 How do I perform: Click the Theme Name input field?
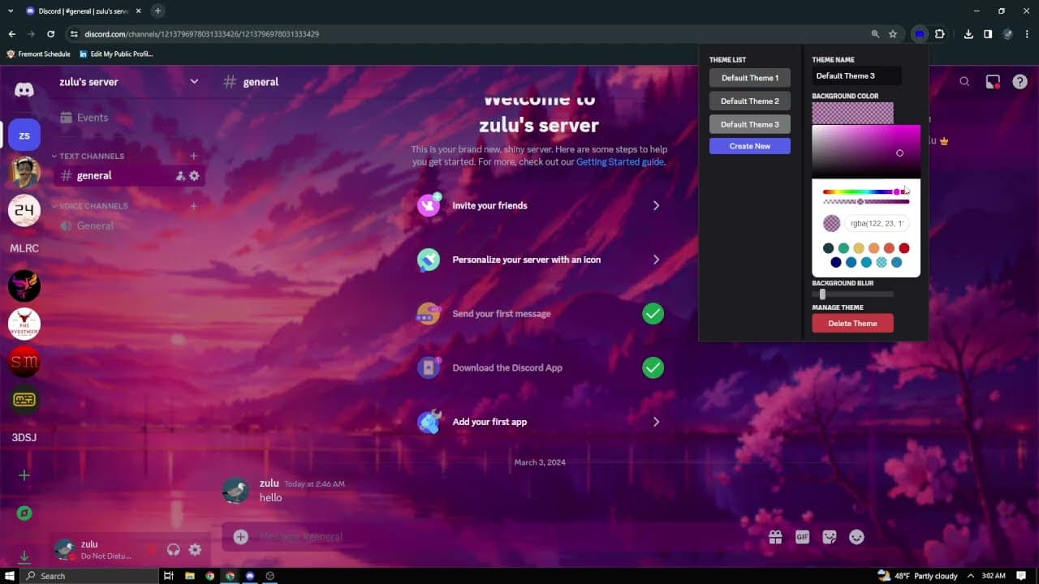[856, 76]
